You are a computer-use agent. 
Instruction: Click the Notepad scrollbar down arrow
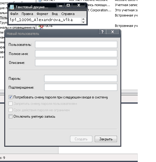point(83,22)
